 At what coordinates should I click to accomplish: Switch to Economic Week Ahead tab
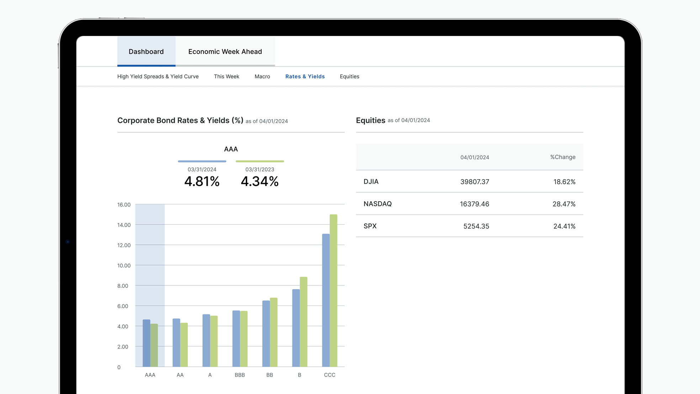[225, 52]
